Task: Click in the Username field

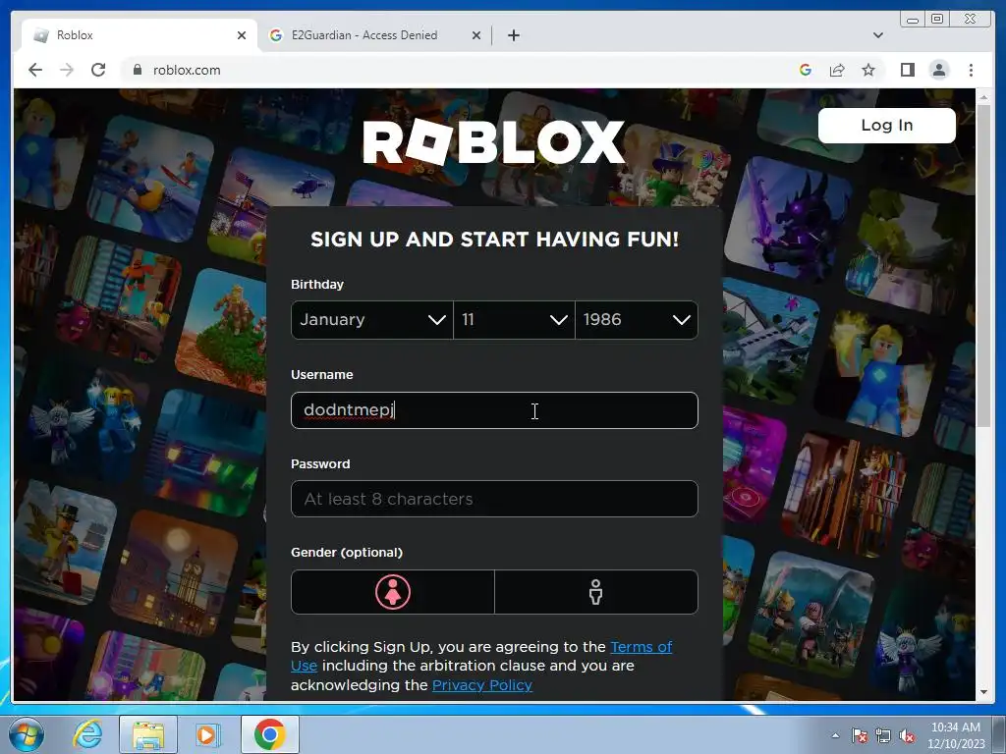Action: point(494,410)
